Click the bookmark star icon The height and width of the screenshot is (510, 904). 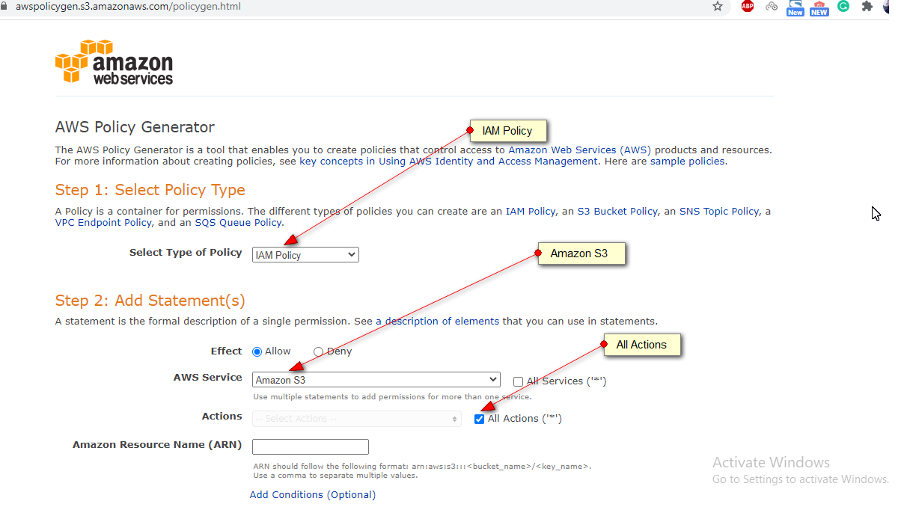pos(718,7)
